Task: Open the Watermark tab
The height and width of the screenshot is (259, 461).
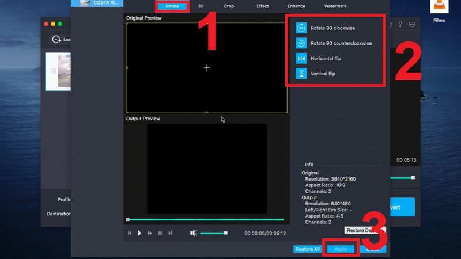Action: coord(335,6)
